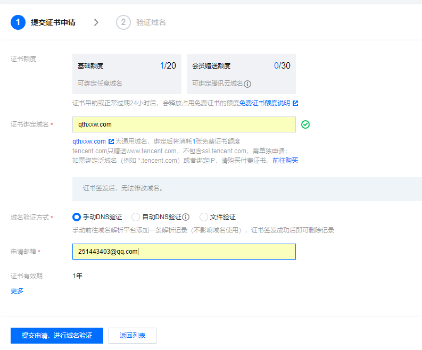The width and height of the screenshot is (422, 350).
Task: Select 文件验证 radio option
Action: [204, 217]
